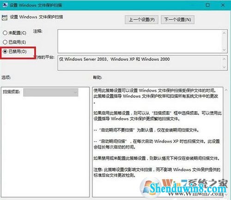Click inside the 注释 comment text box
The width and height of the screenshot is (231, 200).
tap(140, 41)
